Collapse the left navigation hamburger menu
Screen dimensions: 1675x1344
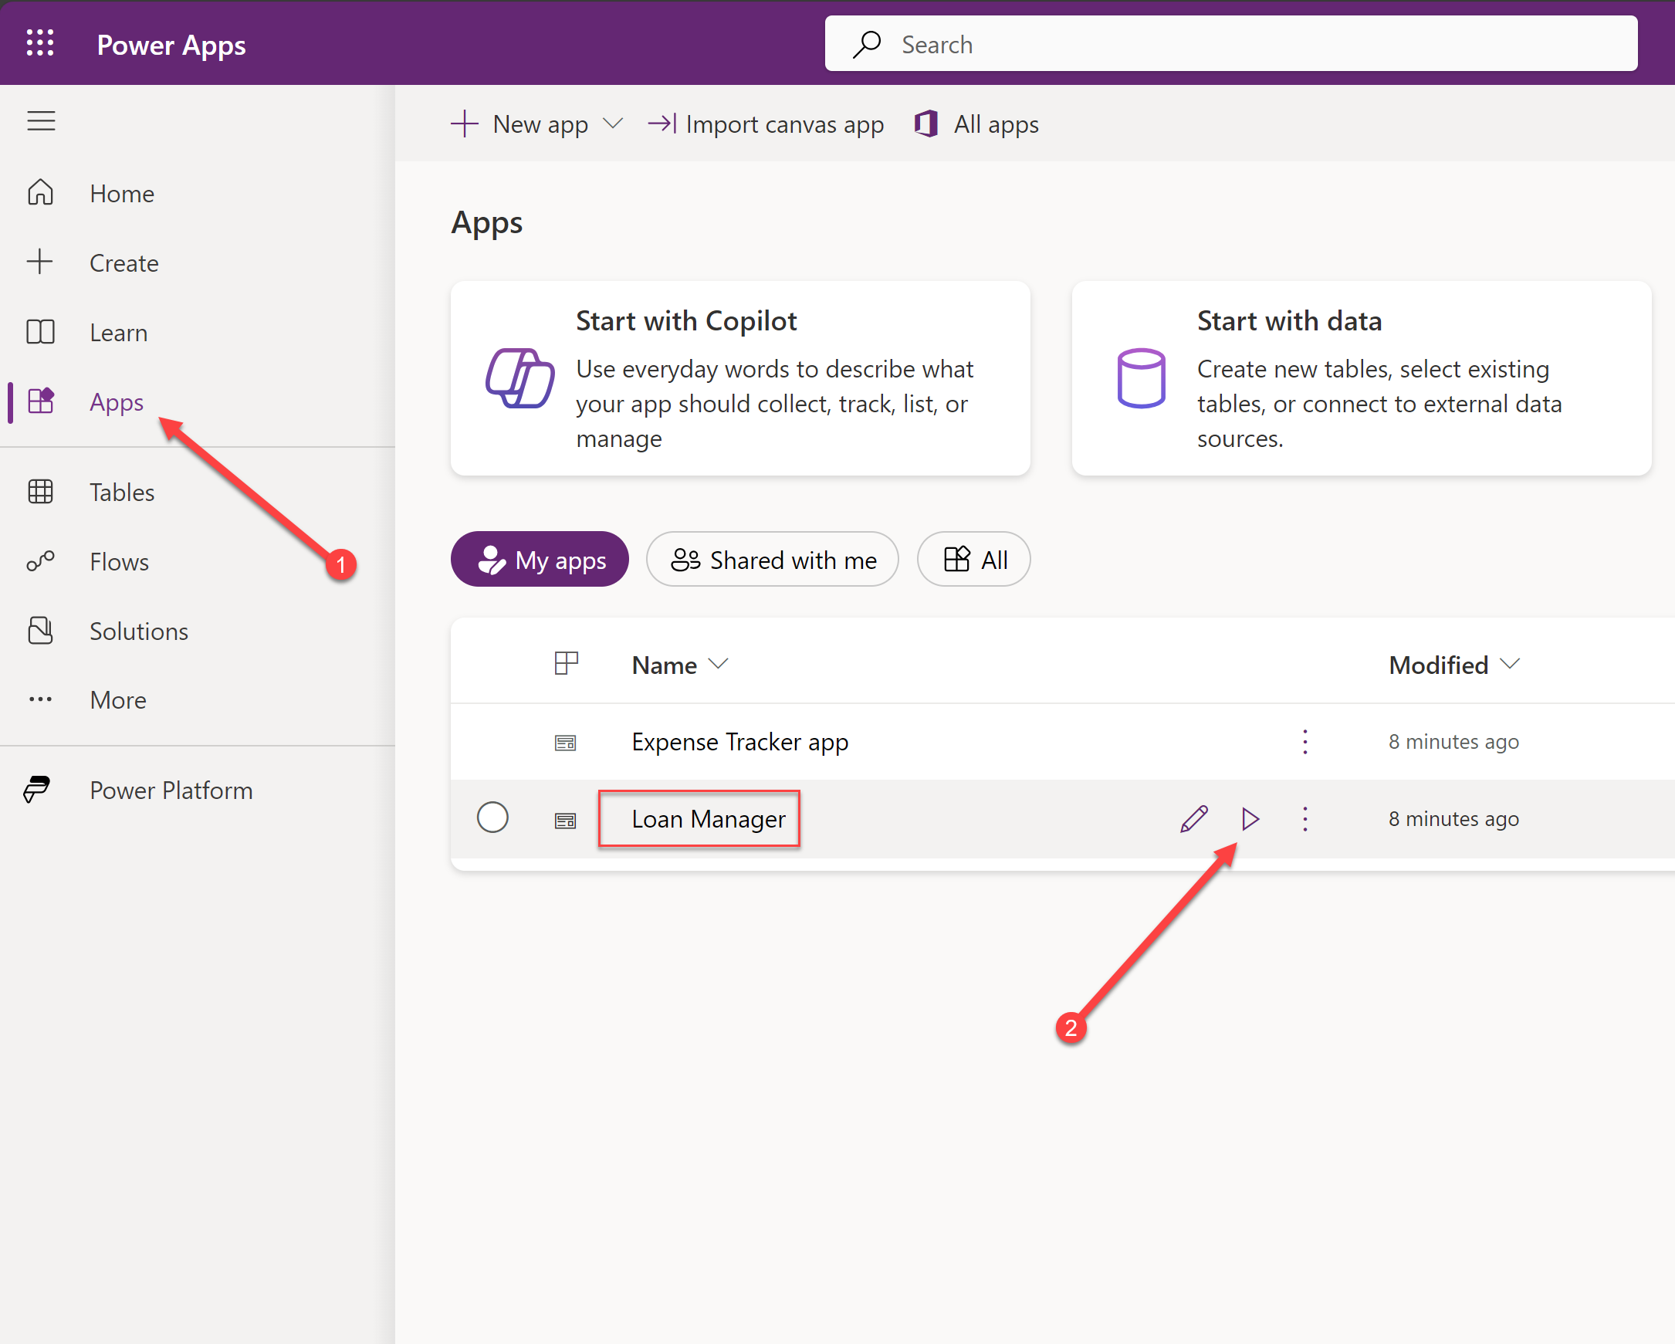[x=40, y=121]
